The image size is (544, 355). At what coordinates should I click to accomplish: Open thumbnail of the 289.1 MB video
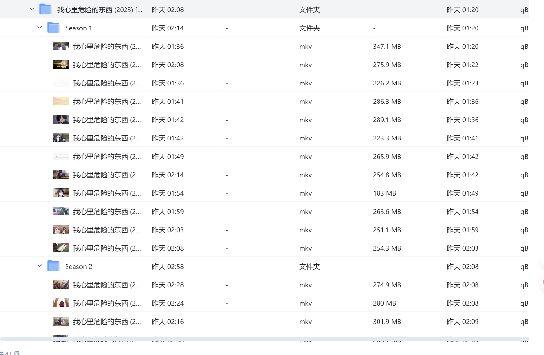(x=61, y=120)
